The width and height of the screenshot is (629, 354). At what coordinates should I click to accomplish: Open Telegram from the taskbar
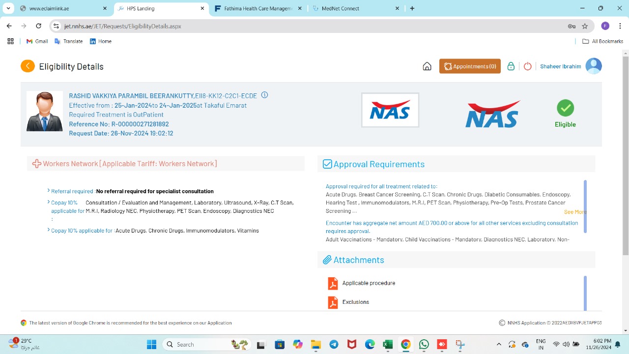(334, 344)
